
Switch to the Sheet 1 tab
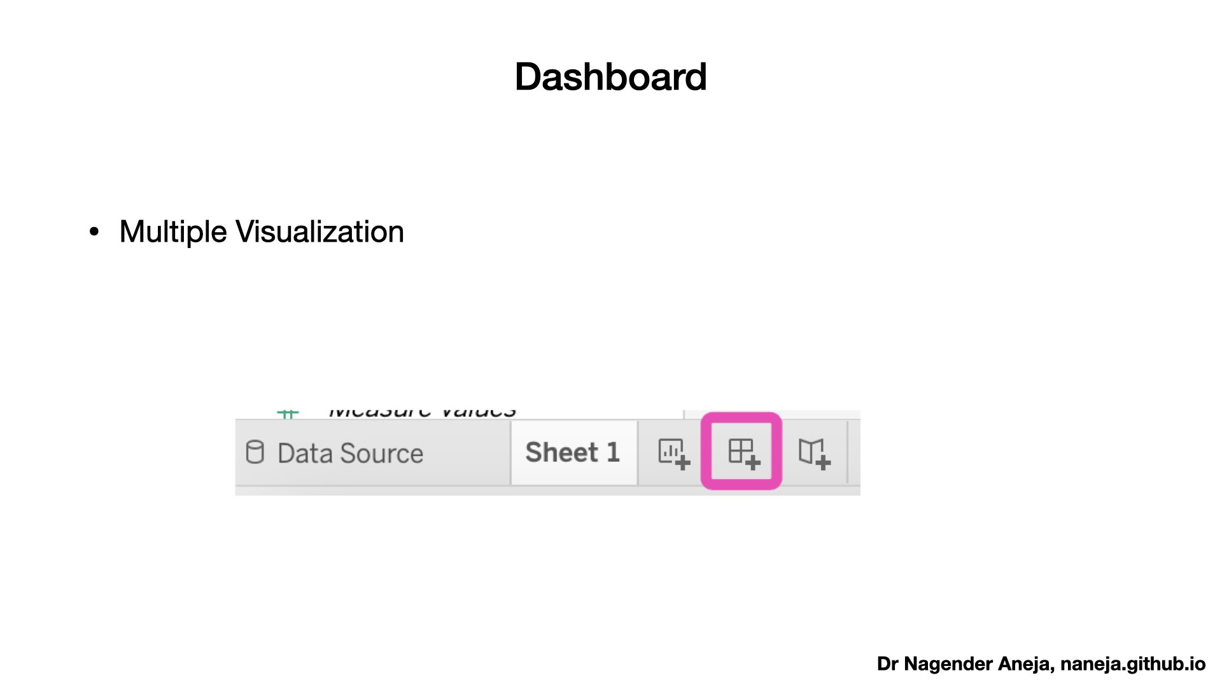pos(572,452)
